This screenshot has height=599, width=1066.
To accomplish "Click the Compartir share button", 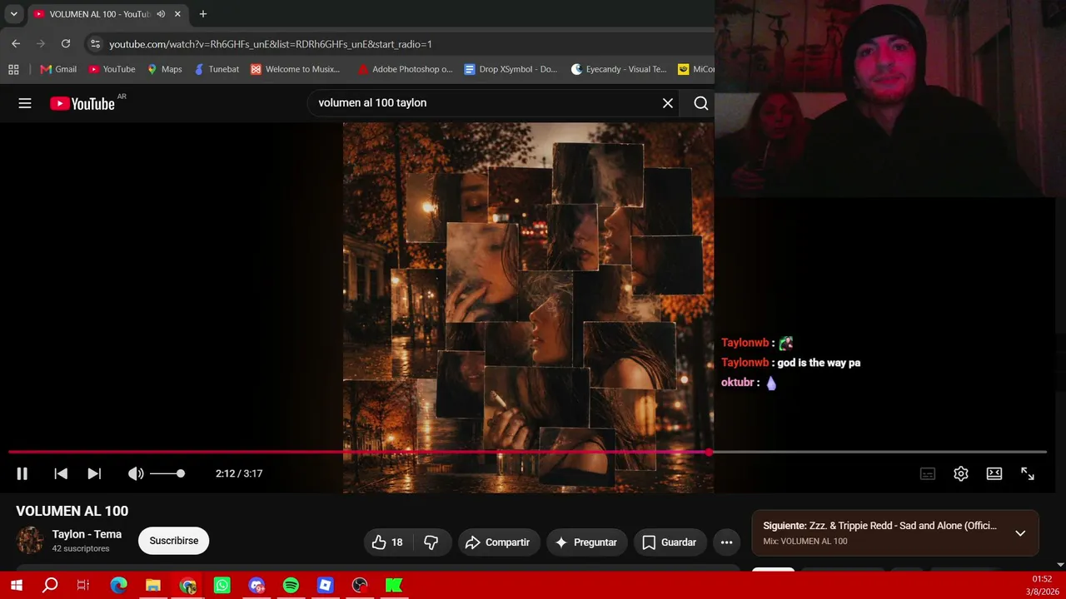I will (498, 542).
